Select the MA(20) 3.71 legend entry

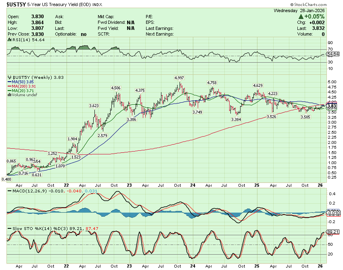point(23,90)
